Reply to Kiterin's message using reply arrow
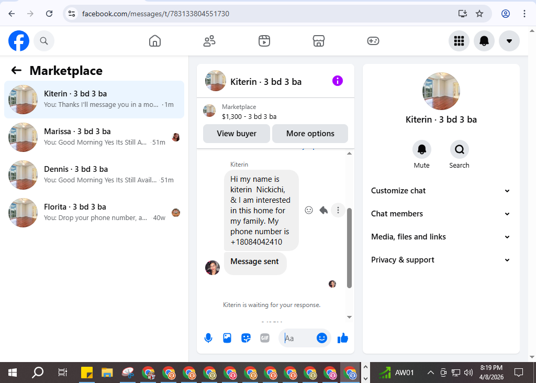The height and width of the screenshot is (383, 536). click(323, 210)
